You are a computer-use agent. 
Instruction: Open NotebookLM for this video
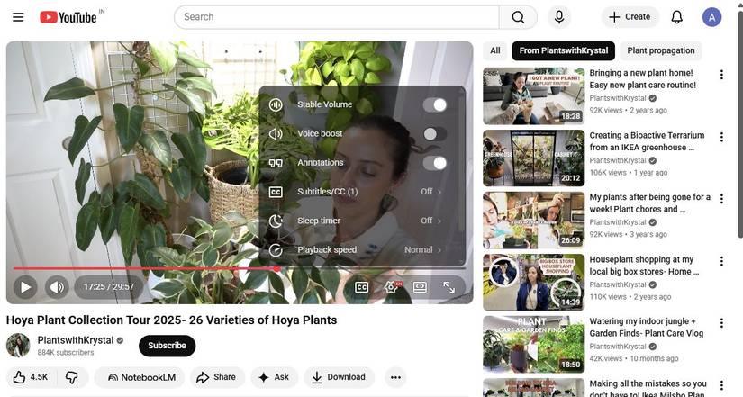141,377
